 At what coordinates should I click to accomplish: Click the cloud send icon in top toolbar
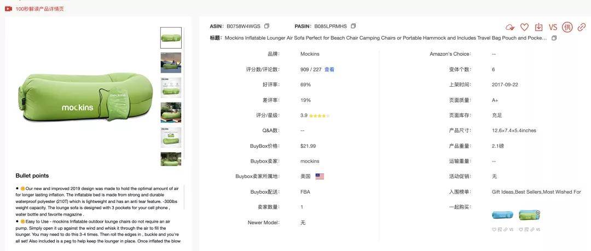(510, 27)
